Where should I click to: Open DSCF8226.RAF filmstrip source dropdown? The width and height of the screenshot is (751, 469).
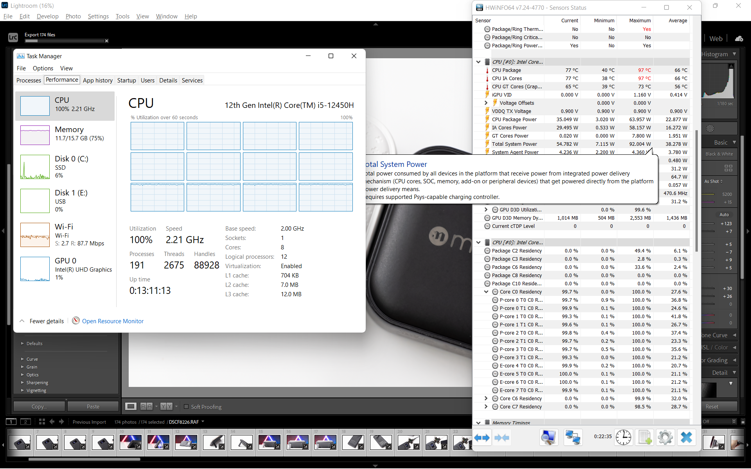[203, 422]
